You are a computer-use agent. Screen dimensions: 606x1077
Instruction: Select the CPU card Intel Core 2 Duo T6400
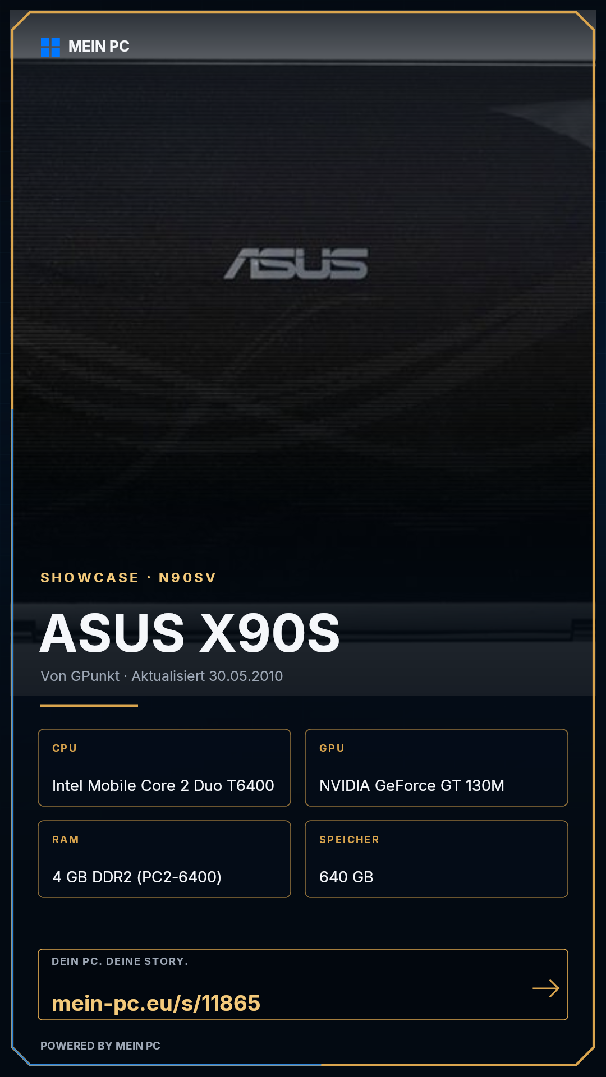(x=164, y=768)
